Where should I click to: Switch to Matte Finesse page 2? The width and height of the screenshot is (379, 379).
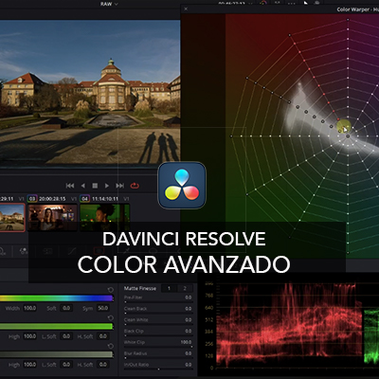(x=185, y=288)
